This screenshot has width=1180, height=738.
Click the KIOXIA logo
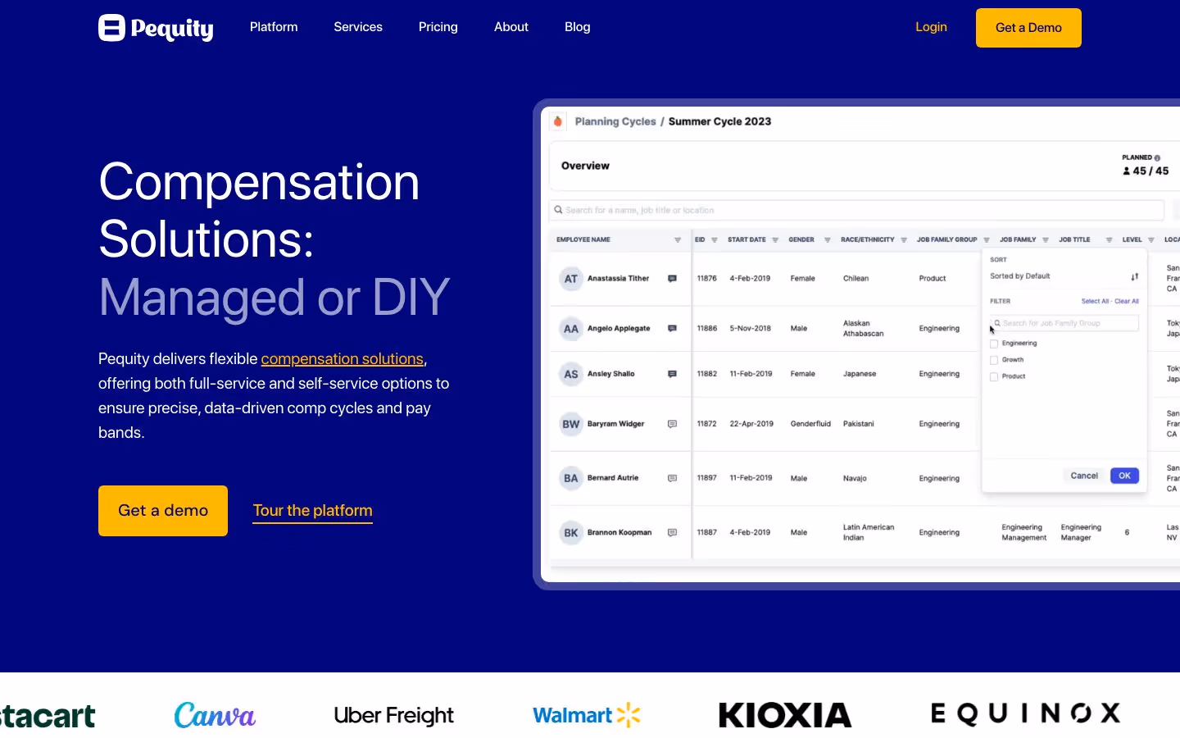click(785, 715)
